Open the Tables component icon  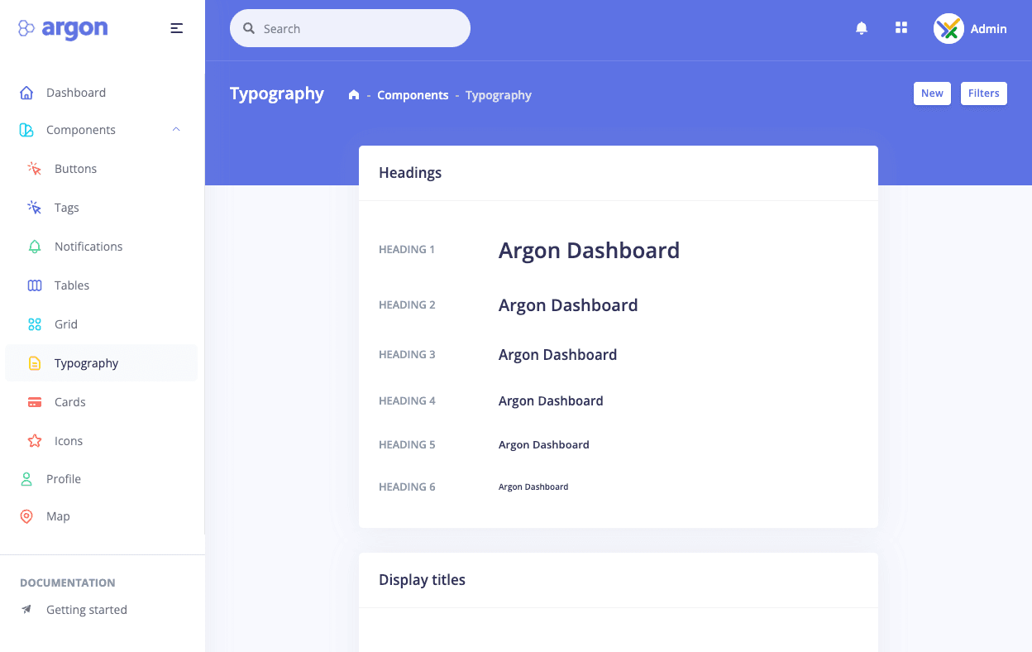point(35,285)
